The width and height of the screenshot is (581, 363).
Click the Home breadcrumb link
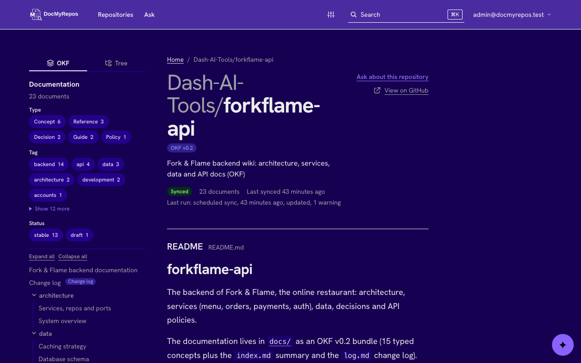[x=175, y=59]
